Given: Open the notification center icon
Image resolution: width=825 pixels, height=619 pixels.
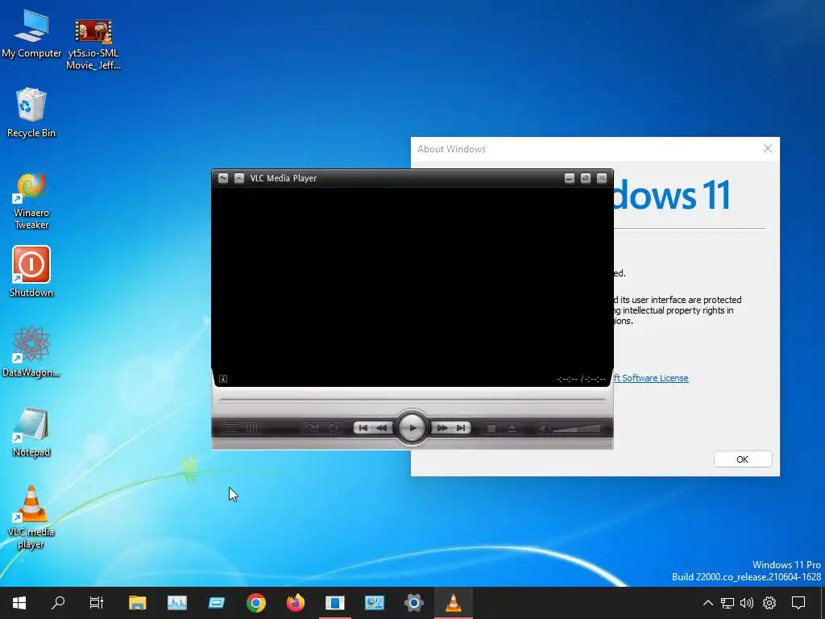Looking at the screenshot, I should tap(798, 603).
